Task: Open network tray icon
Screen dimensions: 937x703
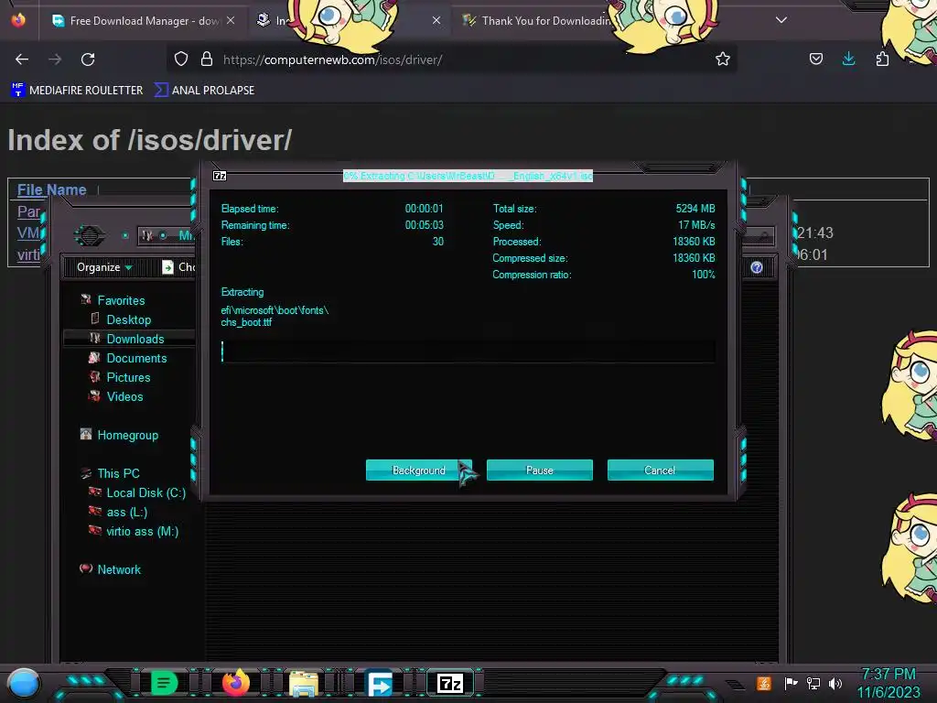Action: pos(813,683)
